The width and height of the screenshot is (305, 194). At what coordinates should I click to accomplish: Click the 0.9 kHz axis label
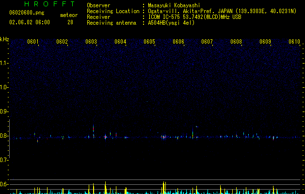point(4,112)
